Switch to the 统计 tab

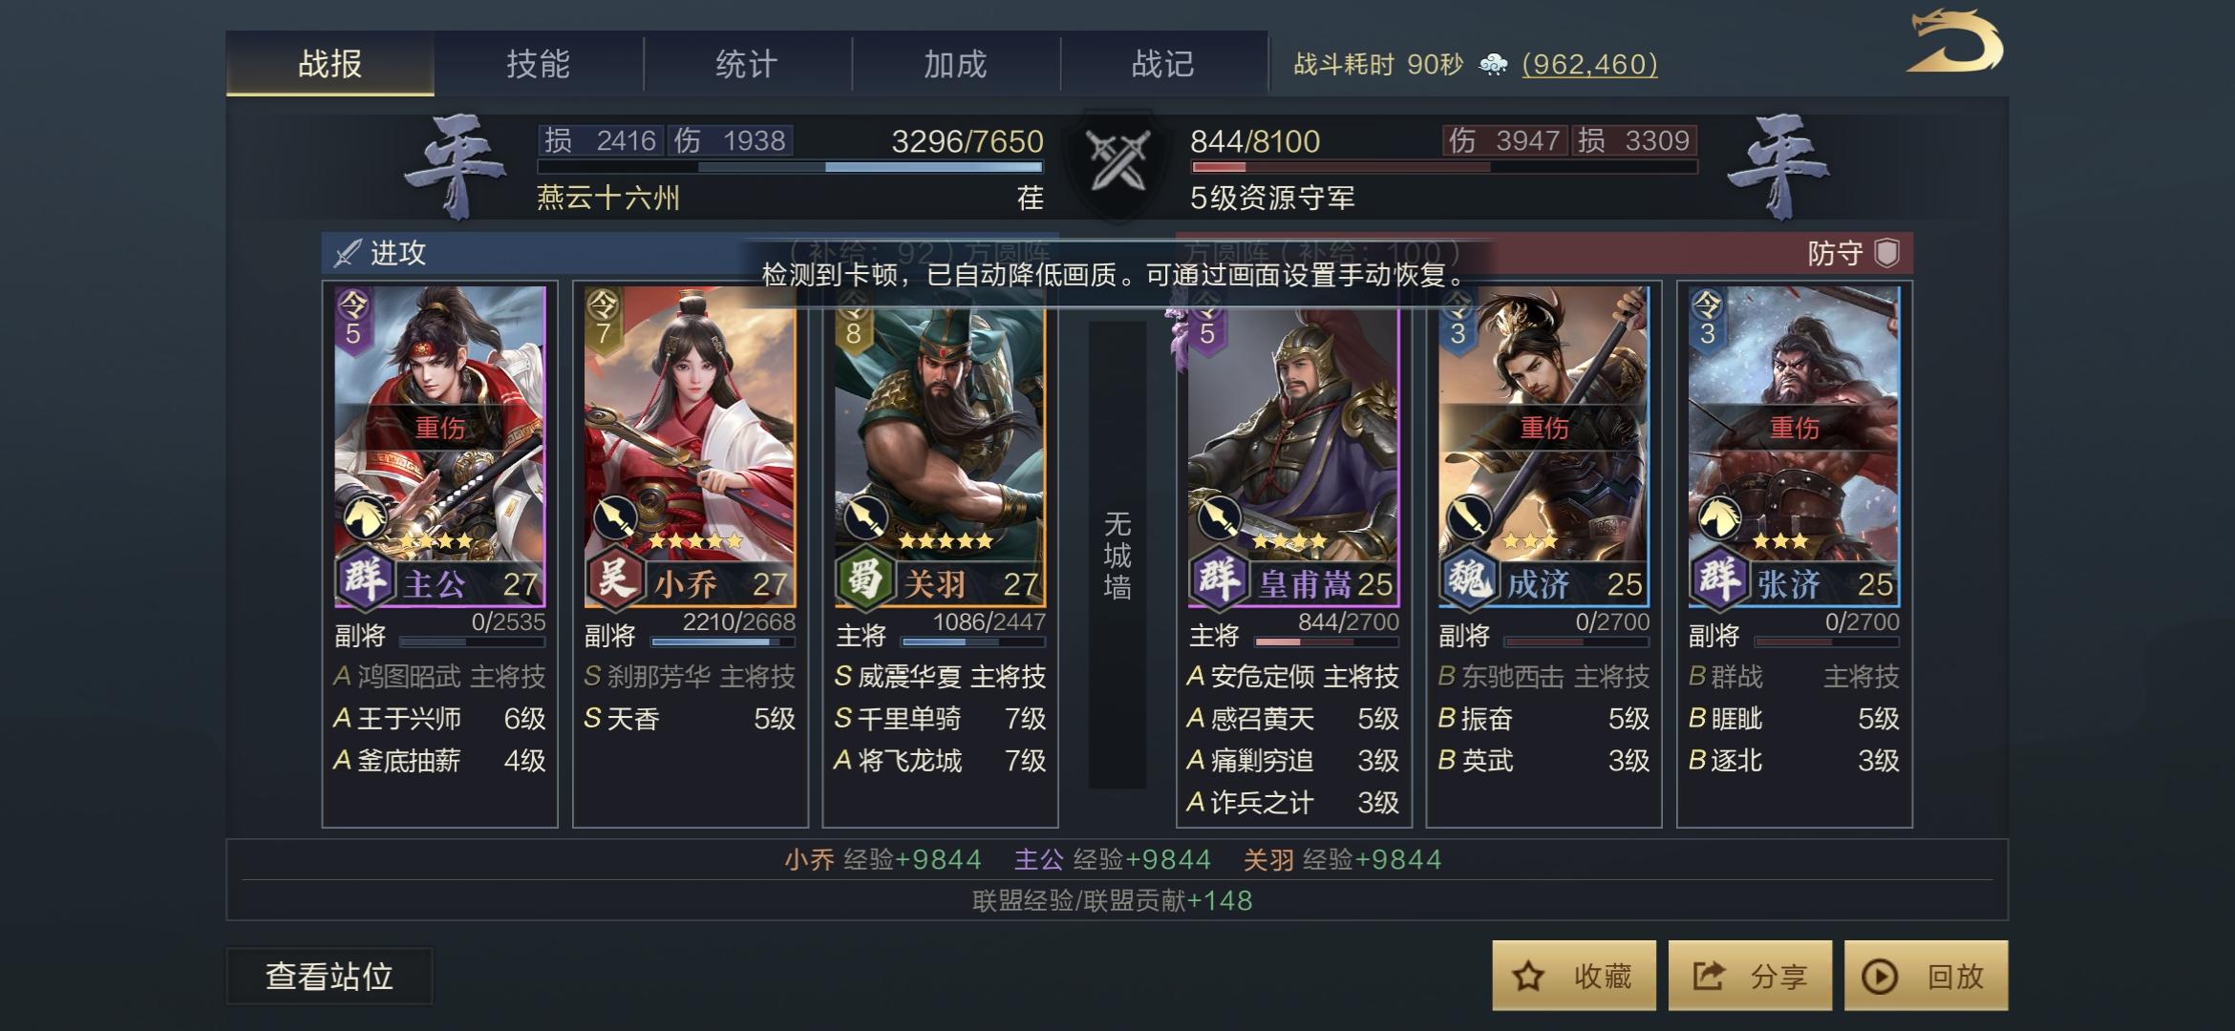747,64
